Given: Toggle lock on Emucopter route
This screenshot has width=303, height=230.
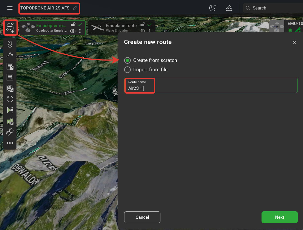Looking at the screenshot, I should (73, 24).
